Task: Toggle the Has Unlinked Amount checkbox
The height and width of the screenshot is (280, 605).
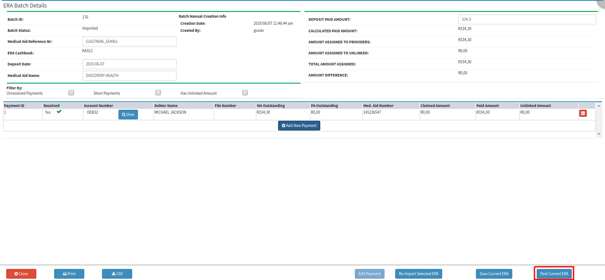Action: point(245,92)
